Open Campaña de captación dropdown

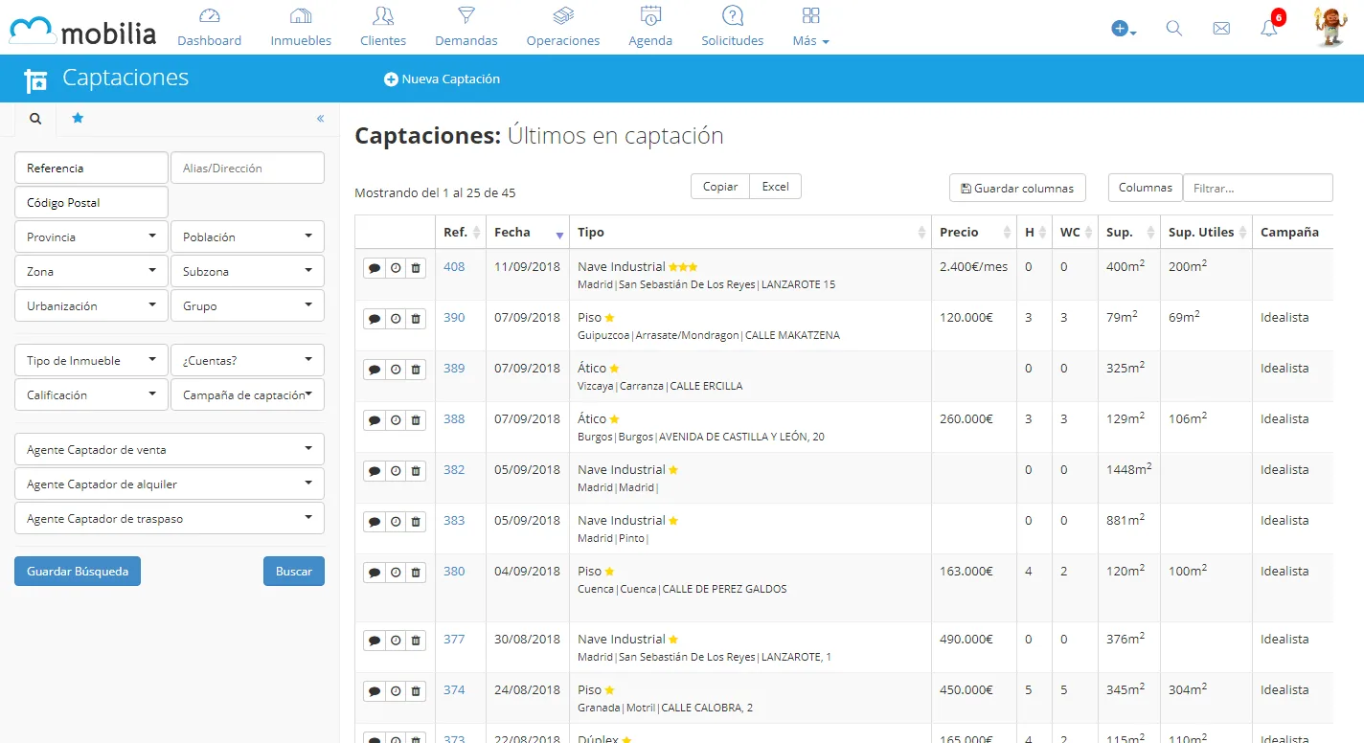click(247, 394)
